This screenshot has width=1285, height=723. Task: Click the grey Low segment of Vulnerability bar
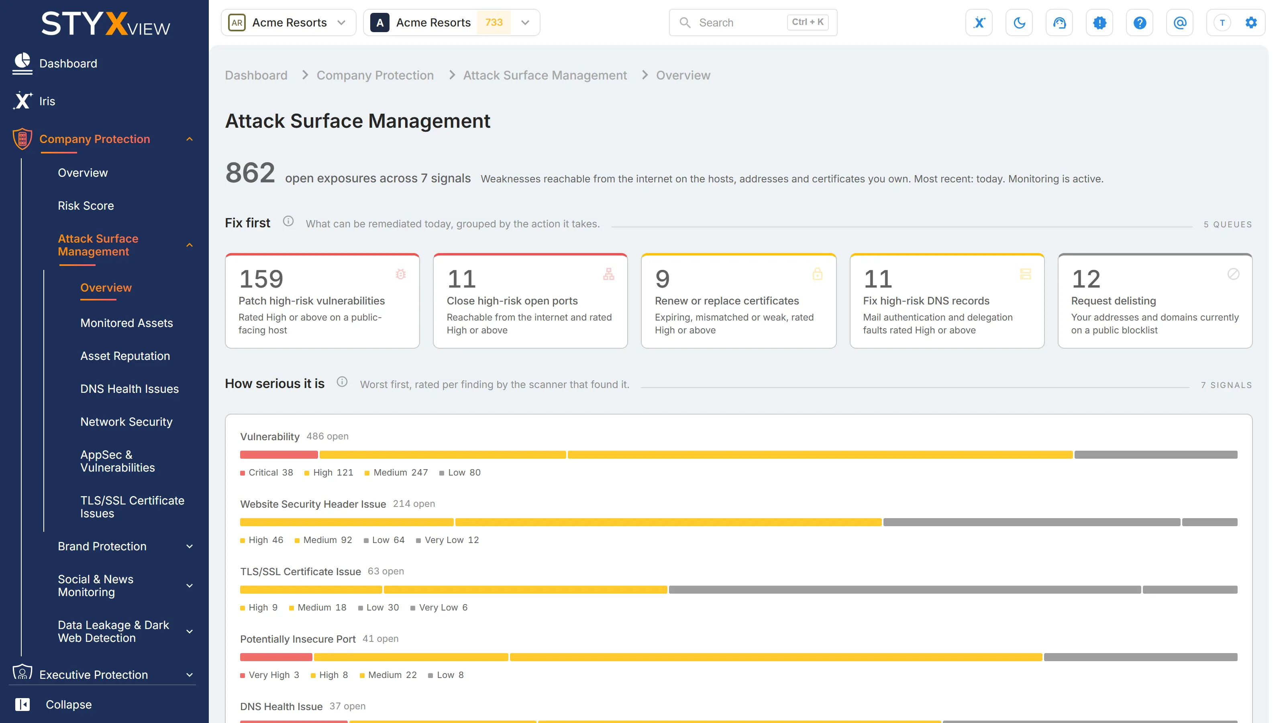pyautogui.click(x=1156, y=455)
